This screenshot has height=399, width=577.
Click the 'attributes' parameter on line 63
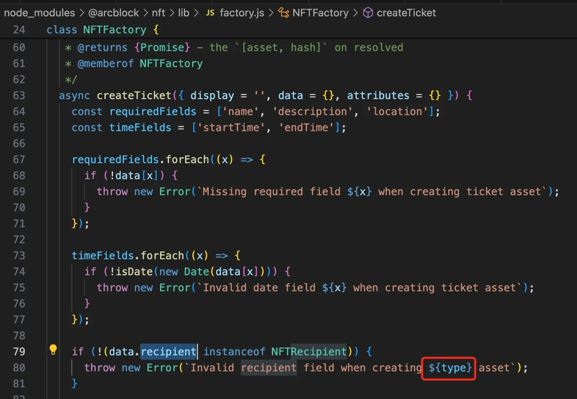click(378, 96)
